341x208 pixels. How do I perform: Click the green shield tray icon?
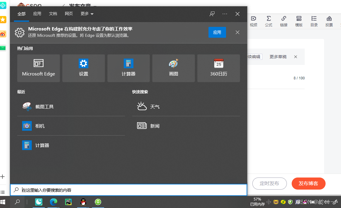click(x=290, y=202)
